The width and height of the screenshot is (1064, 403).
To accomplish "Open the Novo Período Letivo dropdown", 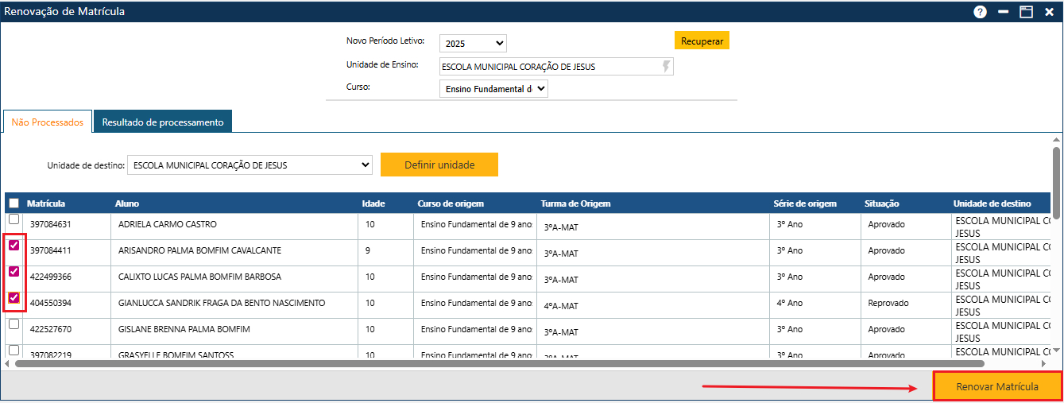I will pyautogui.click(x=473, y=44).
